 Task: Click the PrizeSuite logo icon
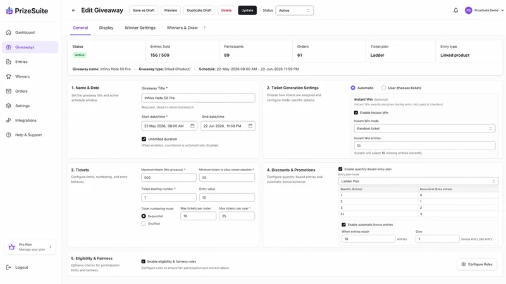click(x=9, y=11)
